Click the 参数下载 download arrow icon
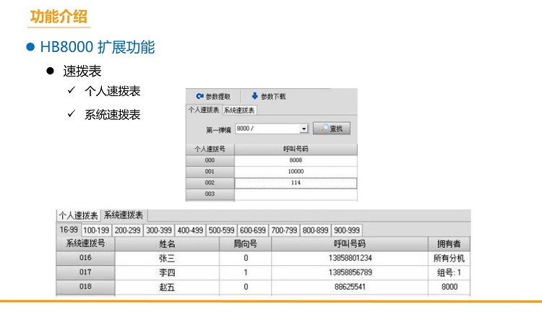Viewport: 542px width, 315px height. [x=255, y=95]
